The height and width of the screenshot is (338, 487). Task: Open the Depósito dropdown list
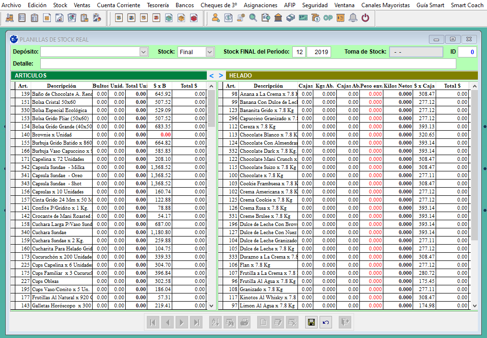click(143, 52)
